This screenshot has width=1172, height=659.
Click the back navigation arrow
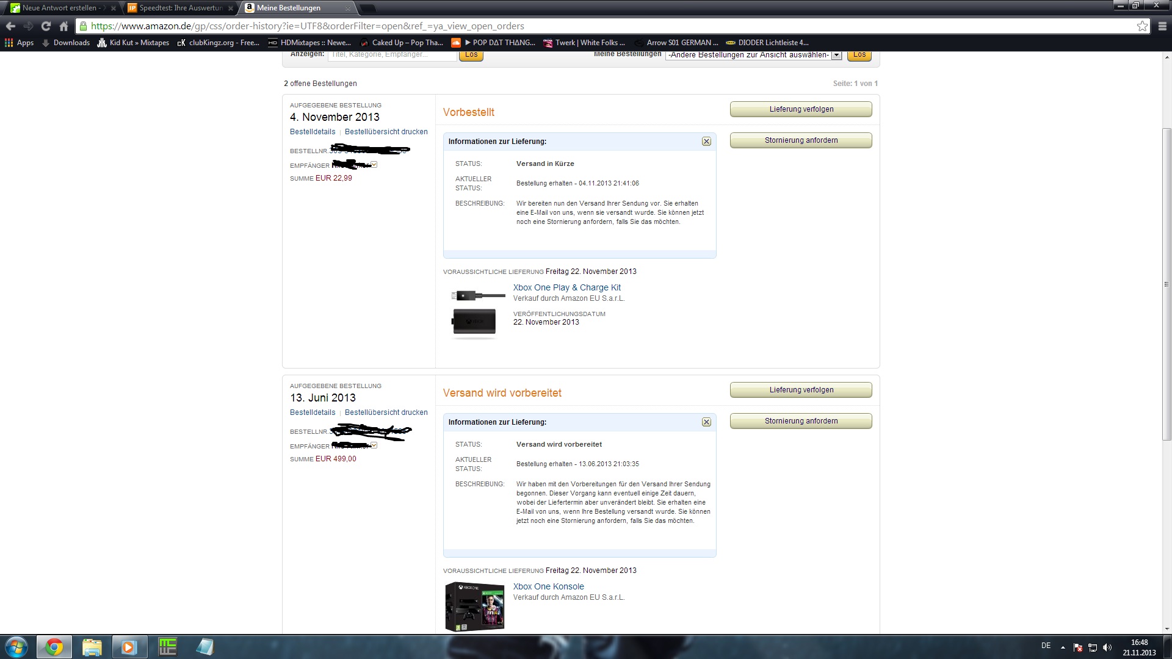10,26
